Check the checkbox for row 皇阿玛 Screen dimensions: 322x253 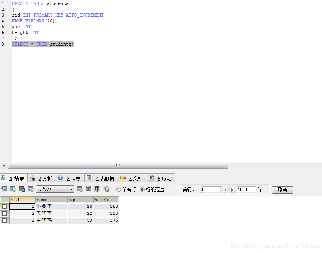point(5,220)
